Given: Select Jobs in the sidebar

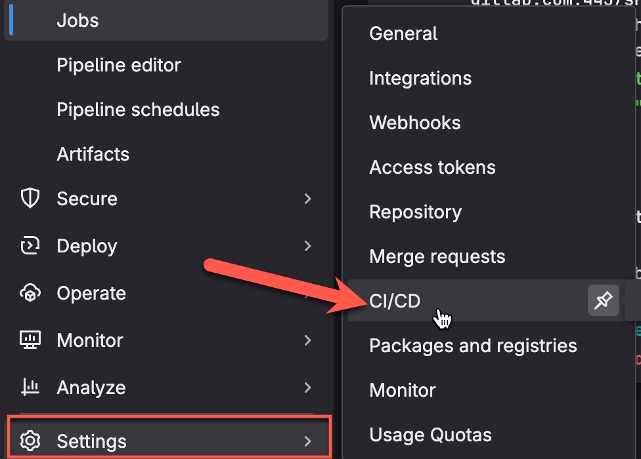Looking at the screenshot, I should [77, 20].
